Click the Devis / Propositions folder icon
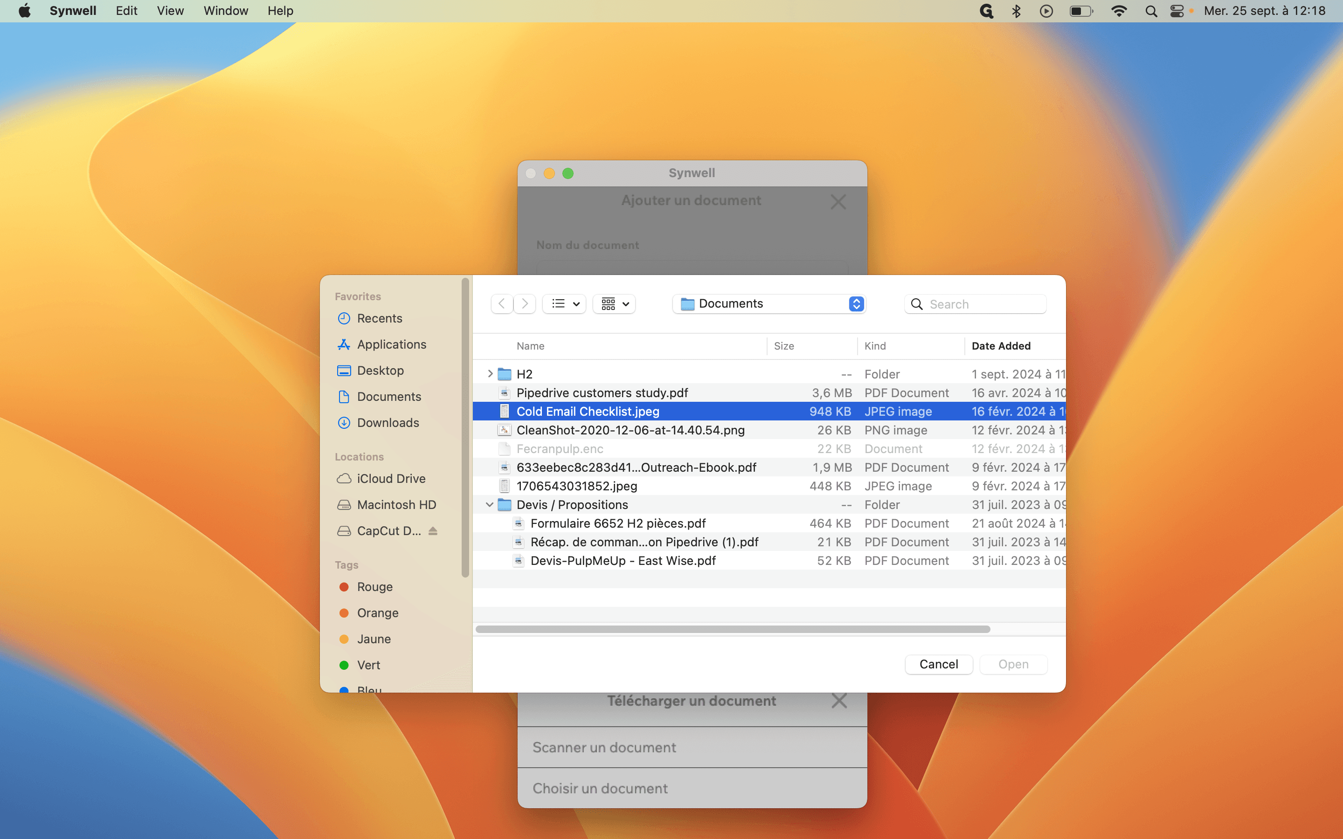 tap(505, 504)
